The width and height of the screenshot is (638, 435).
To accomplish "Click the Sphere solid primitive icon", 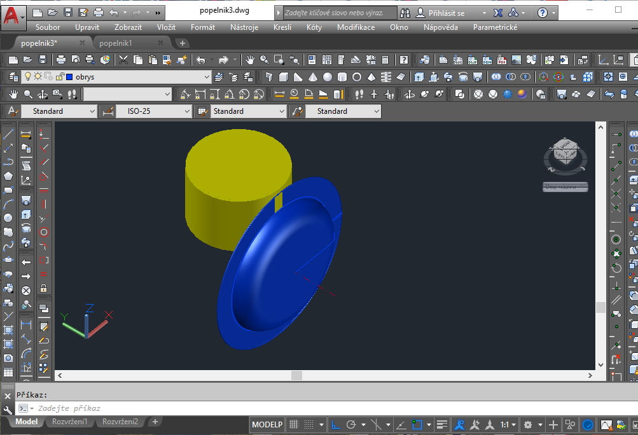I will click(x=328, y=77).
